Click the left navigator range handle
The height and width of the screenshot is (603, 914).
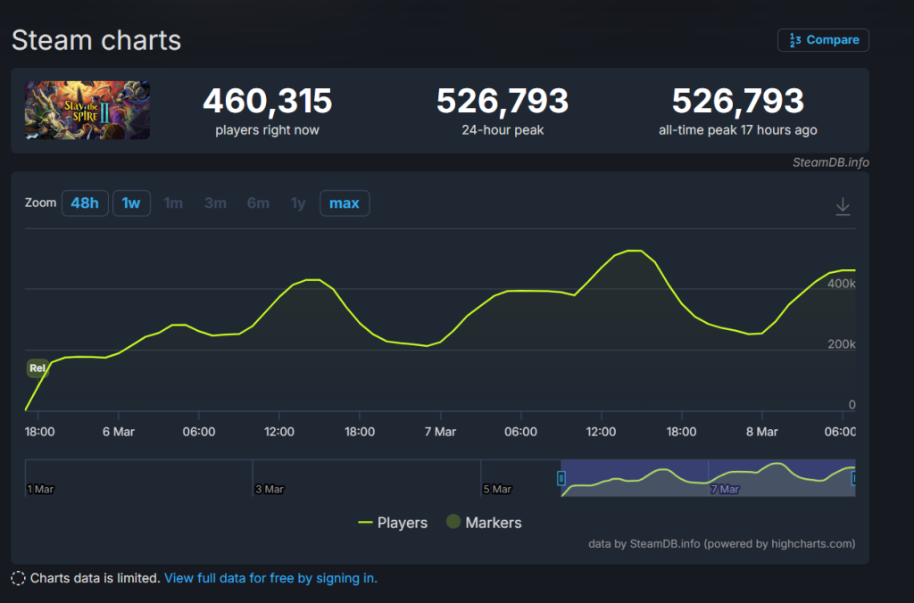pyautogui.click(x=561, y=478)
